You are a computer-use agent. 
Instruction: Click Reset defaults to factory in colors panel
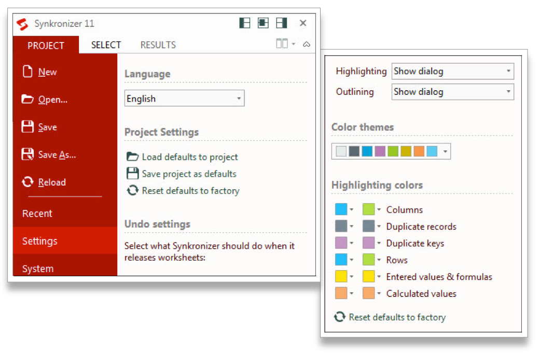point(397,317)
